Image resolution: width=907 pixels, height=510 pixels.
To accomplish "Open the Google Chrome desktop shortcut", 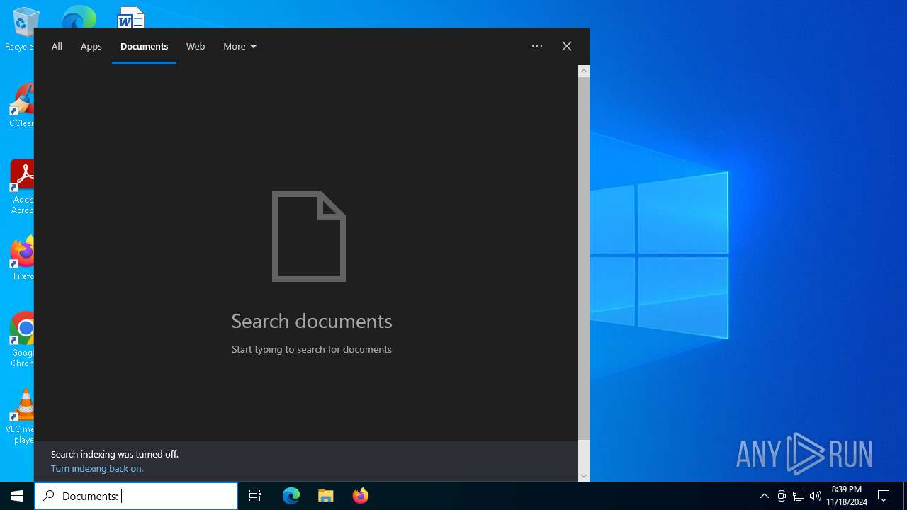I will (23, 340).
